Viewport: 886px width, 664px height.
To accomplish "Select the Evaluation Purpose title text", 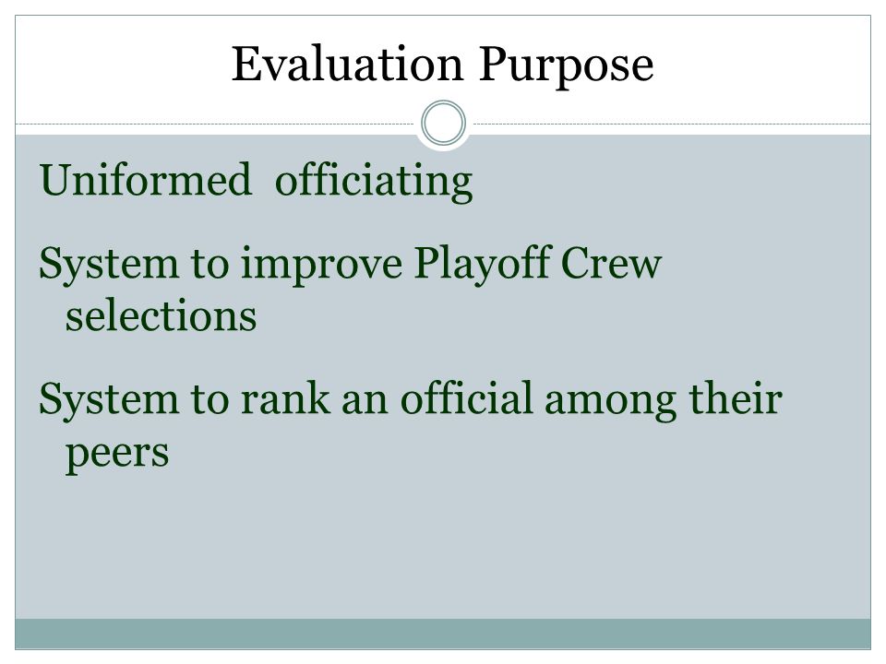I will 442,65.
